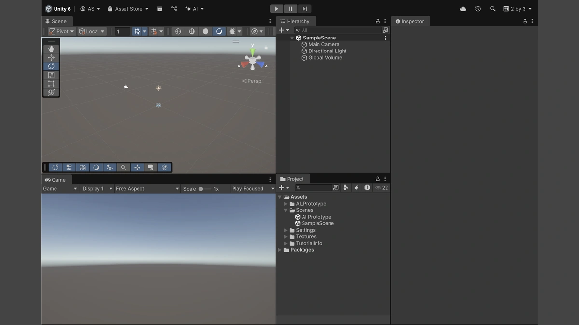Click the rotate icon in Scene bottom overlay

[55, 168]
